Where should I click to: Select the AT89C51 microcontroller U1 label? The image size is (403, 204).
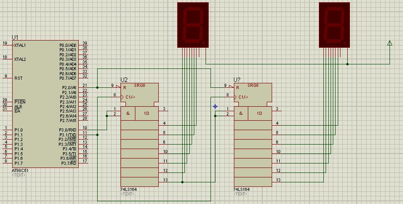pos(15,37)
